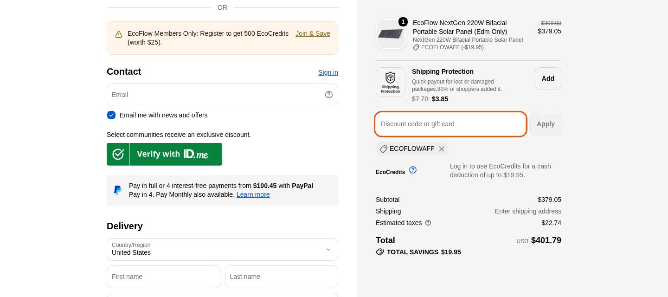
Task: Focus the Email input field
Action: pos(222,95)
